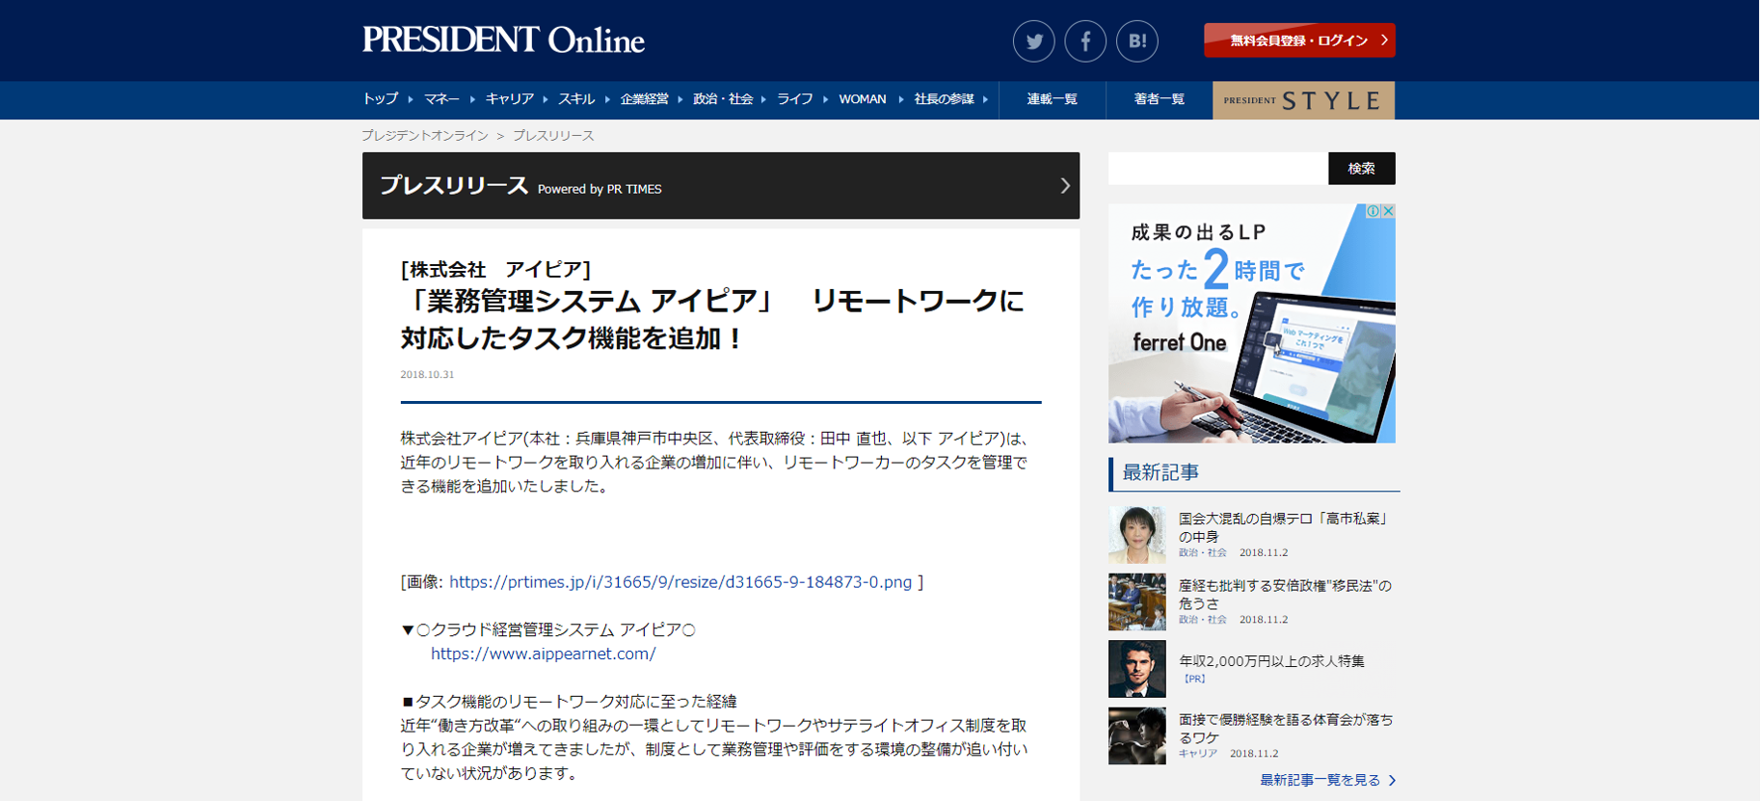The width and height of the screenshot is (1760, 801).
Task: Go to 著者一覧 page
Action: [1160, 100]
